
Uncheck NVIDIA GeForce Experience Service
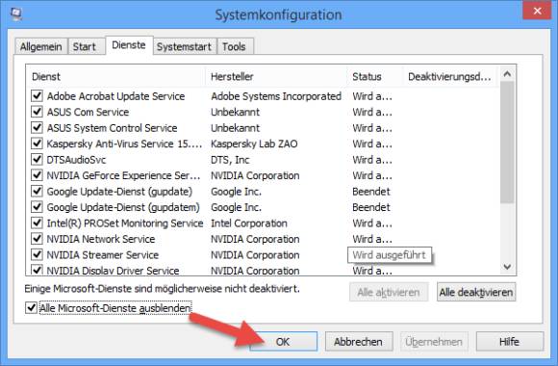pyautogui.click(x=37, y=175)
